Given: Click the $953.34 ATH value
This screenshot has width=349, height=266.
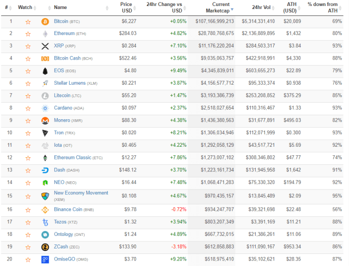Looking at the screenshot, I should 292,246.
